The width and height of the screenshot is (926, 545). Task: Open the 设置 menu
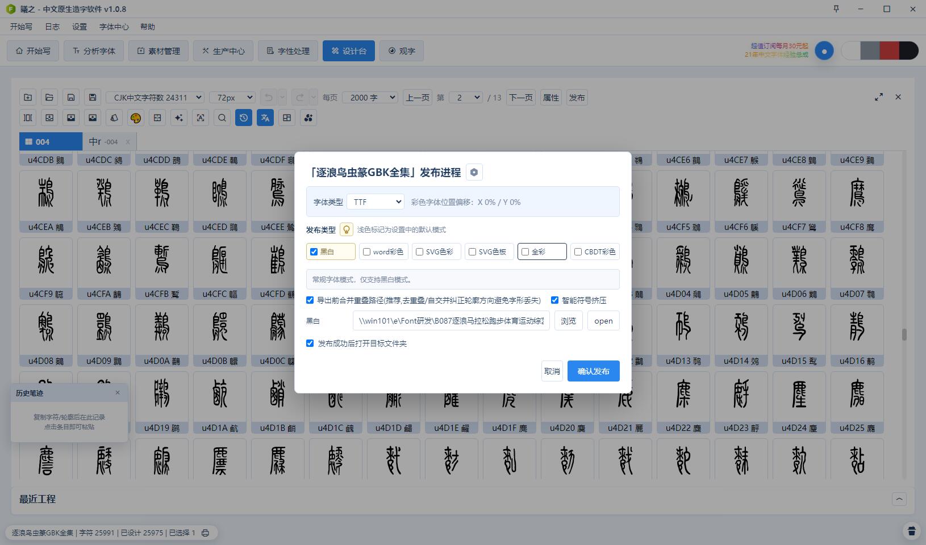[x=80, y=27]
